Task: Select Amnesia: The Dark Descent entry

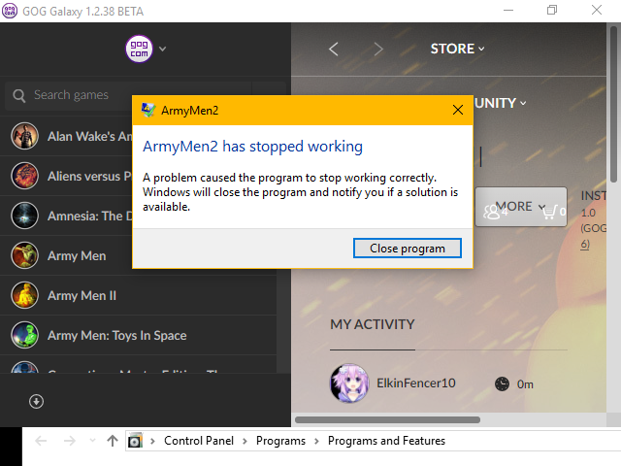Action: (x=90, y=216)
